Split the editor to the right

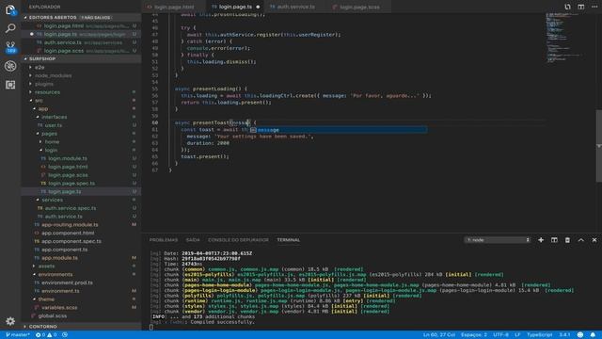(581, 7)
